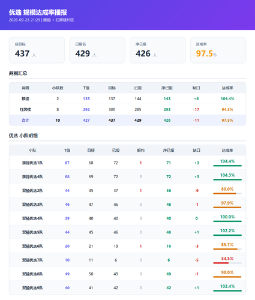Click the 达成率 97.9% for 双楠优选3队
The height and width of the screenshot is (300, 255).
click(227, 203)
